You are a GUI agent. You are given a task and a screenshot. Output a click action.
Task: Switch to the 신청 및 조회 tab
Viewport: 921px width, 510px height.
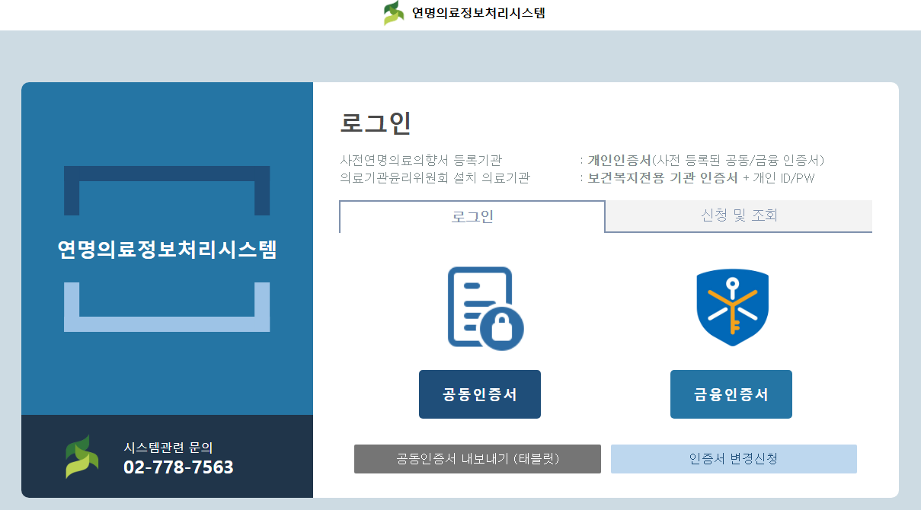pos(739,215)
